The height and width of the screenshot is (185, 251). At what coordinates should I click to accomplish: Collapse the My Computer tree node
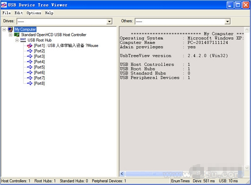[4, 29]
